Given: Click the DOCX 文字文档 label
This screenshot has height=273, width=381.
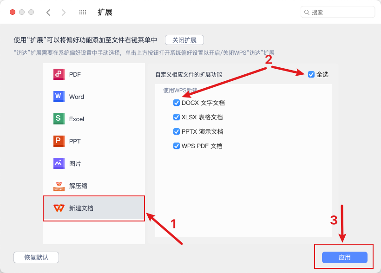Looking at the screenshot, I should tap(203, 103).
